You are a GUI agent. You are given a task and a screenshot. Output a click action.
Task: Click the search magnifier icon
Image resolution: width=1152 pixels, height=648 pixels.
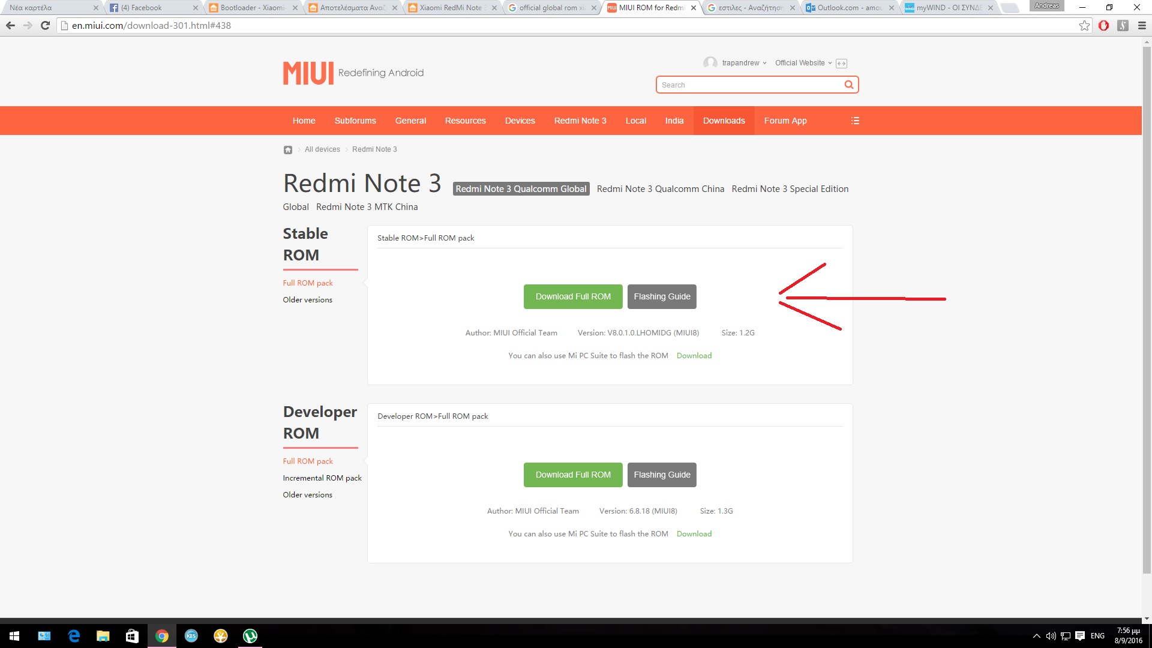point(848,85)
